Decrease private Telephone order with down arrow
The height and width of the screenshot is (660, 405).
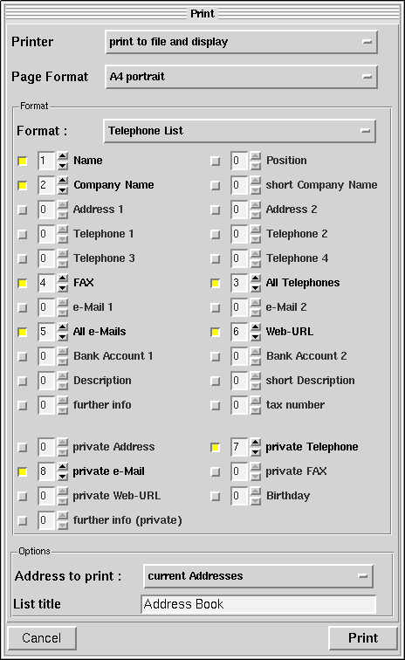[256, 451]
